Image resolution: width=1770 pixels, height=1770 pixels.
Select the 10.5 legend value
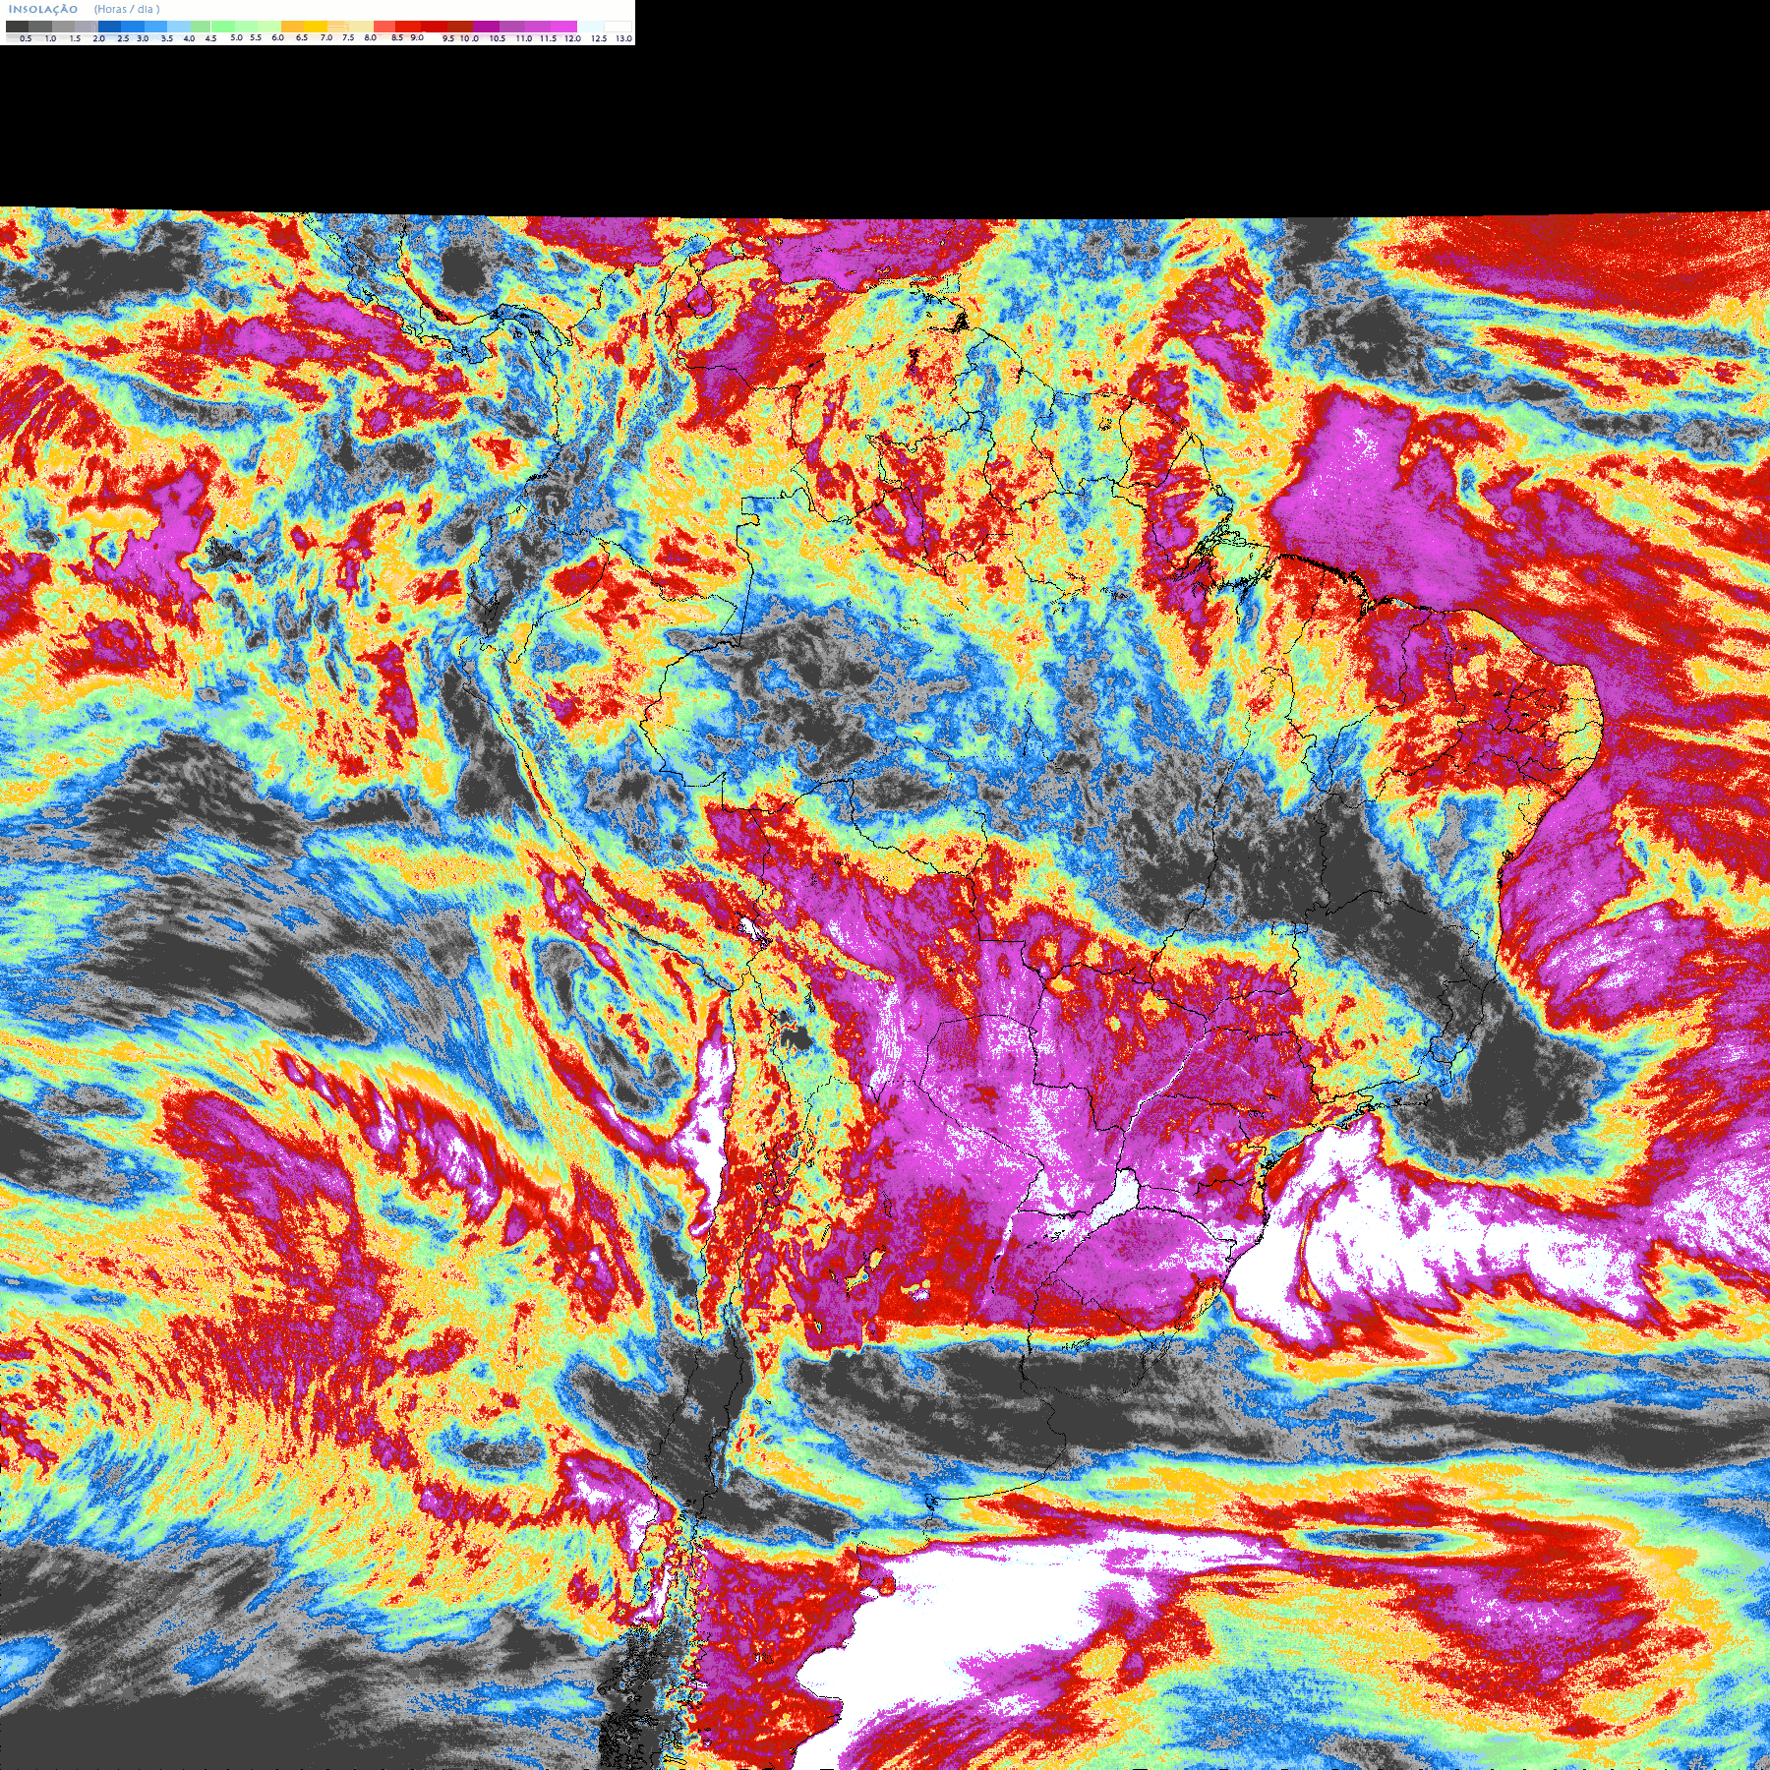(x=498, y=38)
